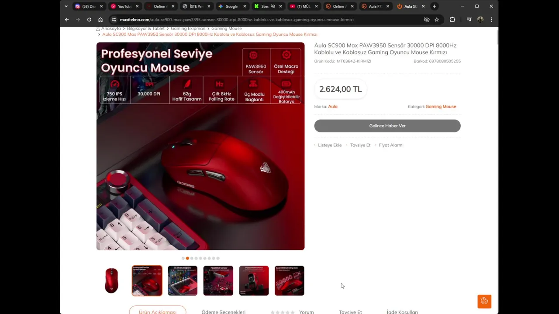Select the fifth gallery thumbnail

(x=254, y=280)
